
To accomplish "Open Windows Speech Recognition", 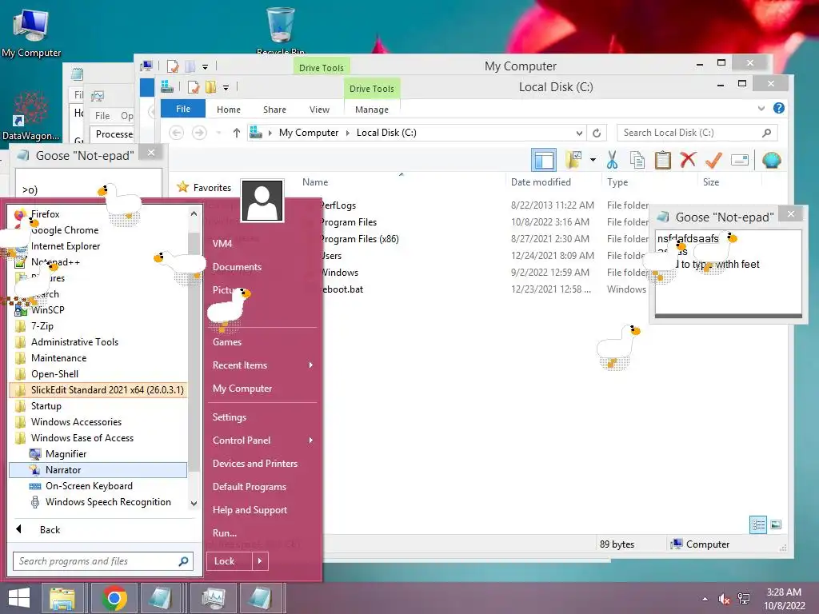I will [98, 502].
